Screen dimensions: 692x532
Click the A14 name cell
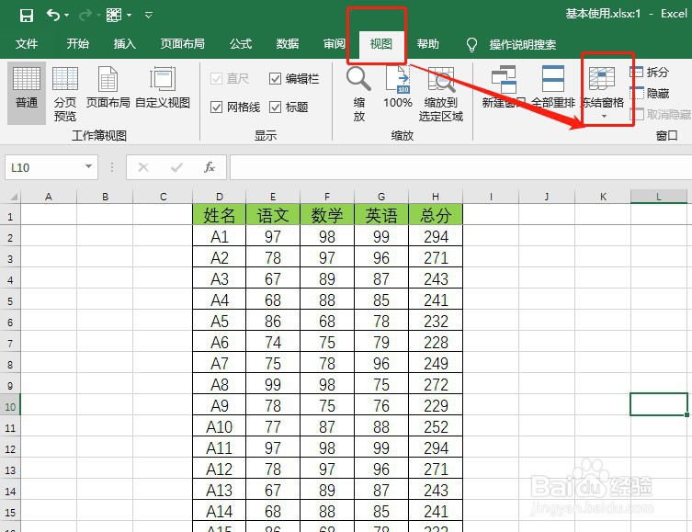tap(220, 511)
